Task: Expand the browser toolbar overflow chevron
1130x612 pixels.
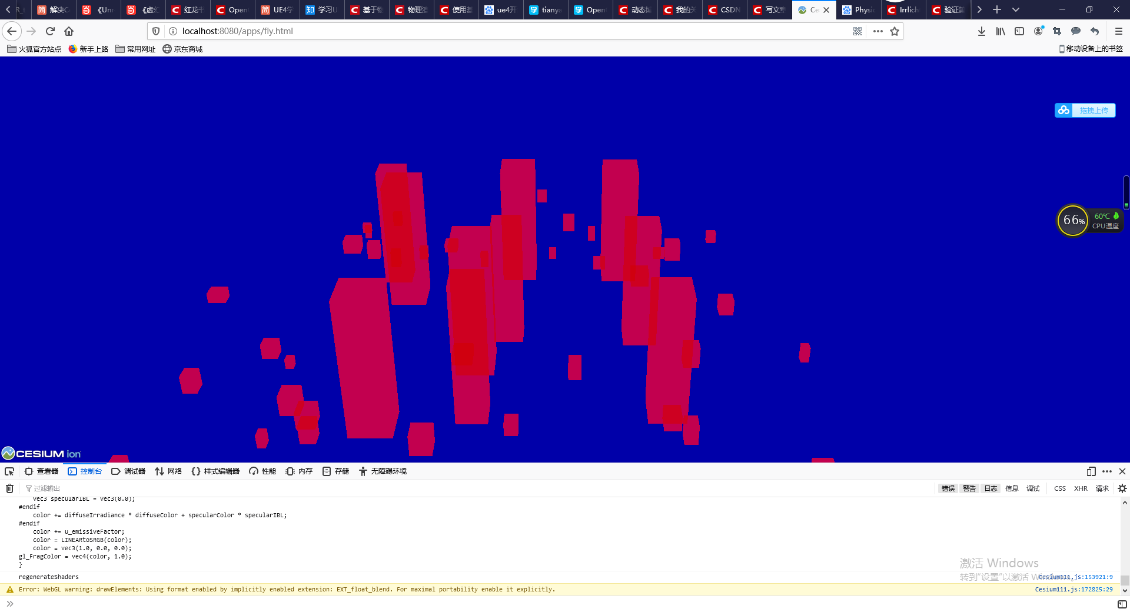Action: pos(979,9)
